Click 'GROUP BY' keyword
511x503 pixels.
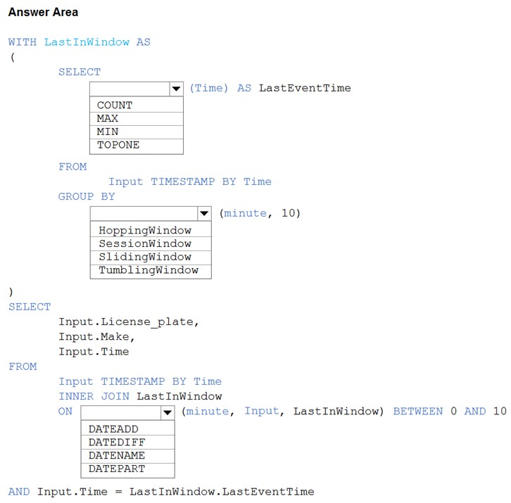pyautogui.click(x=87, y=196)
